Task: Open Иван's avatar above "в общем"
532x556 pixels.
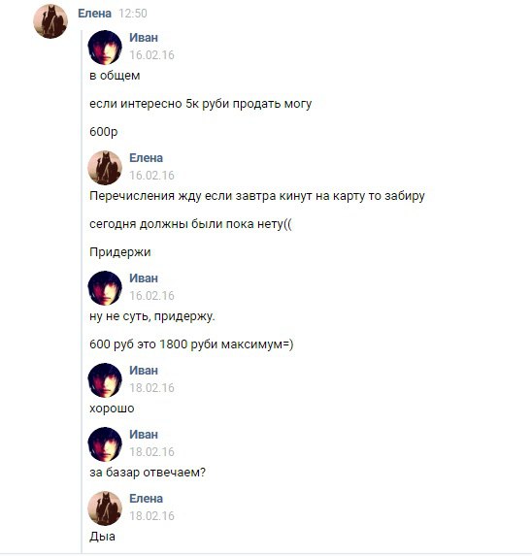Action: pyautogui.click(x=105, y=48)
